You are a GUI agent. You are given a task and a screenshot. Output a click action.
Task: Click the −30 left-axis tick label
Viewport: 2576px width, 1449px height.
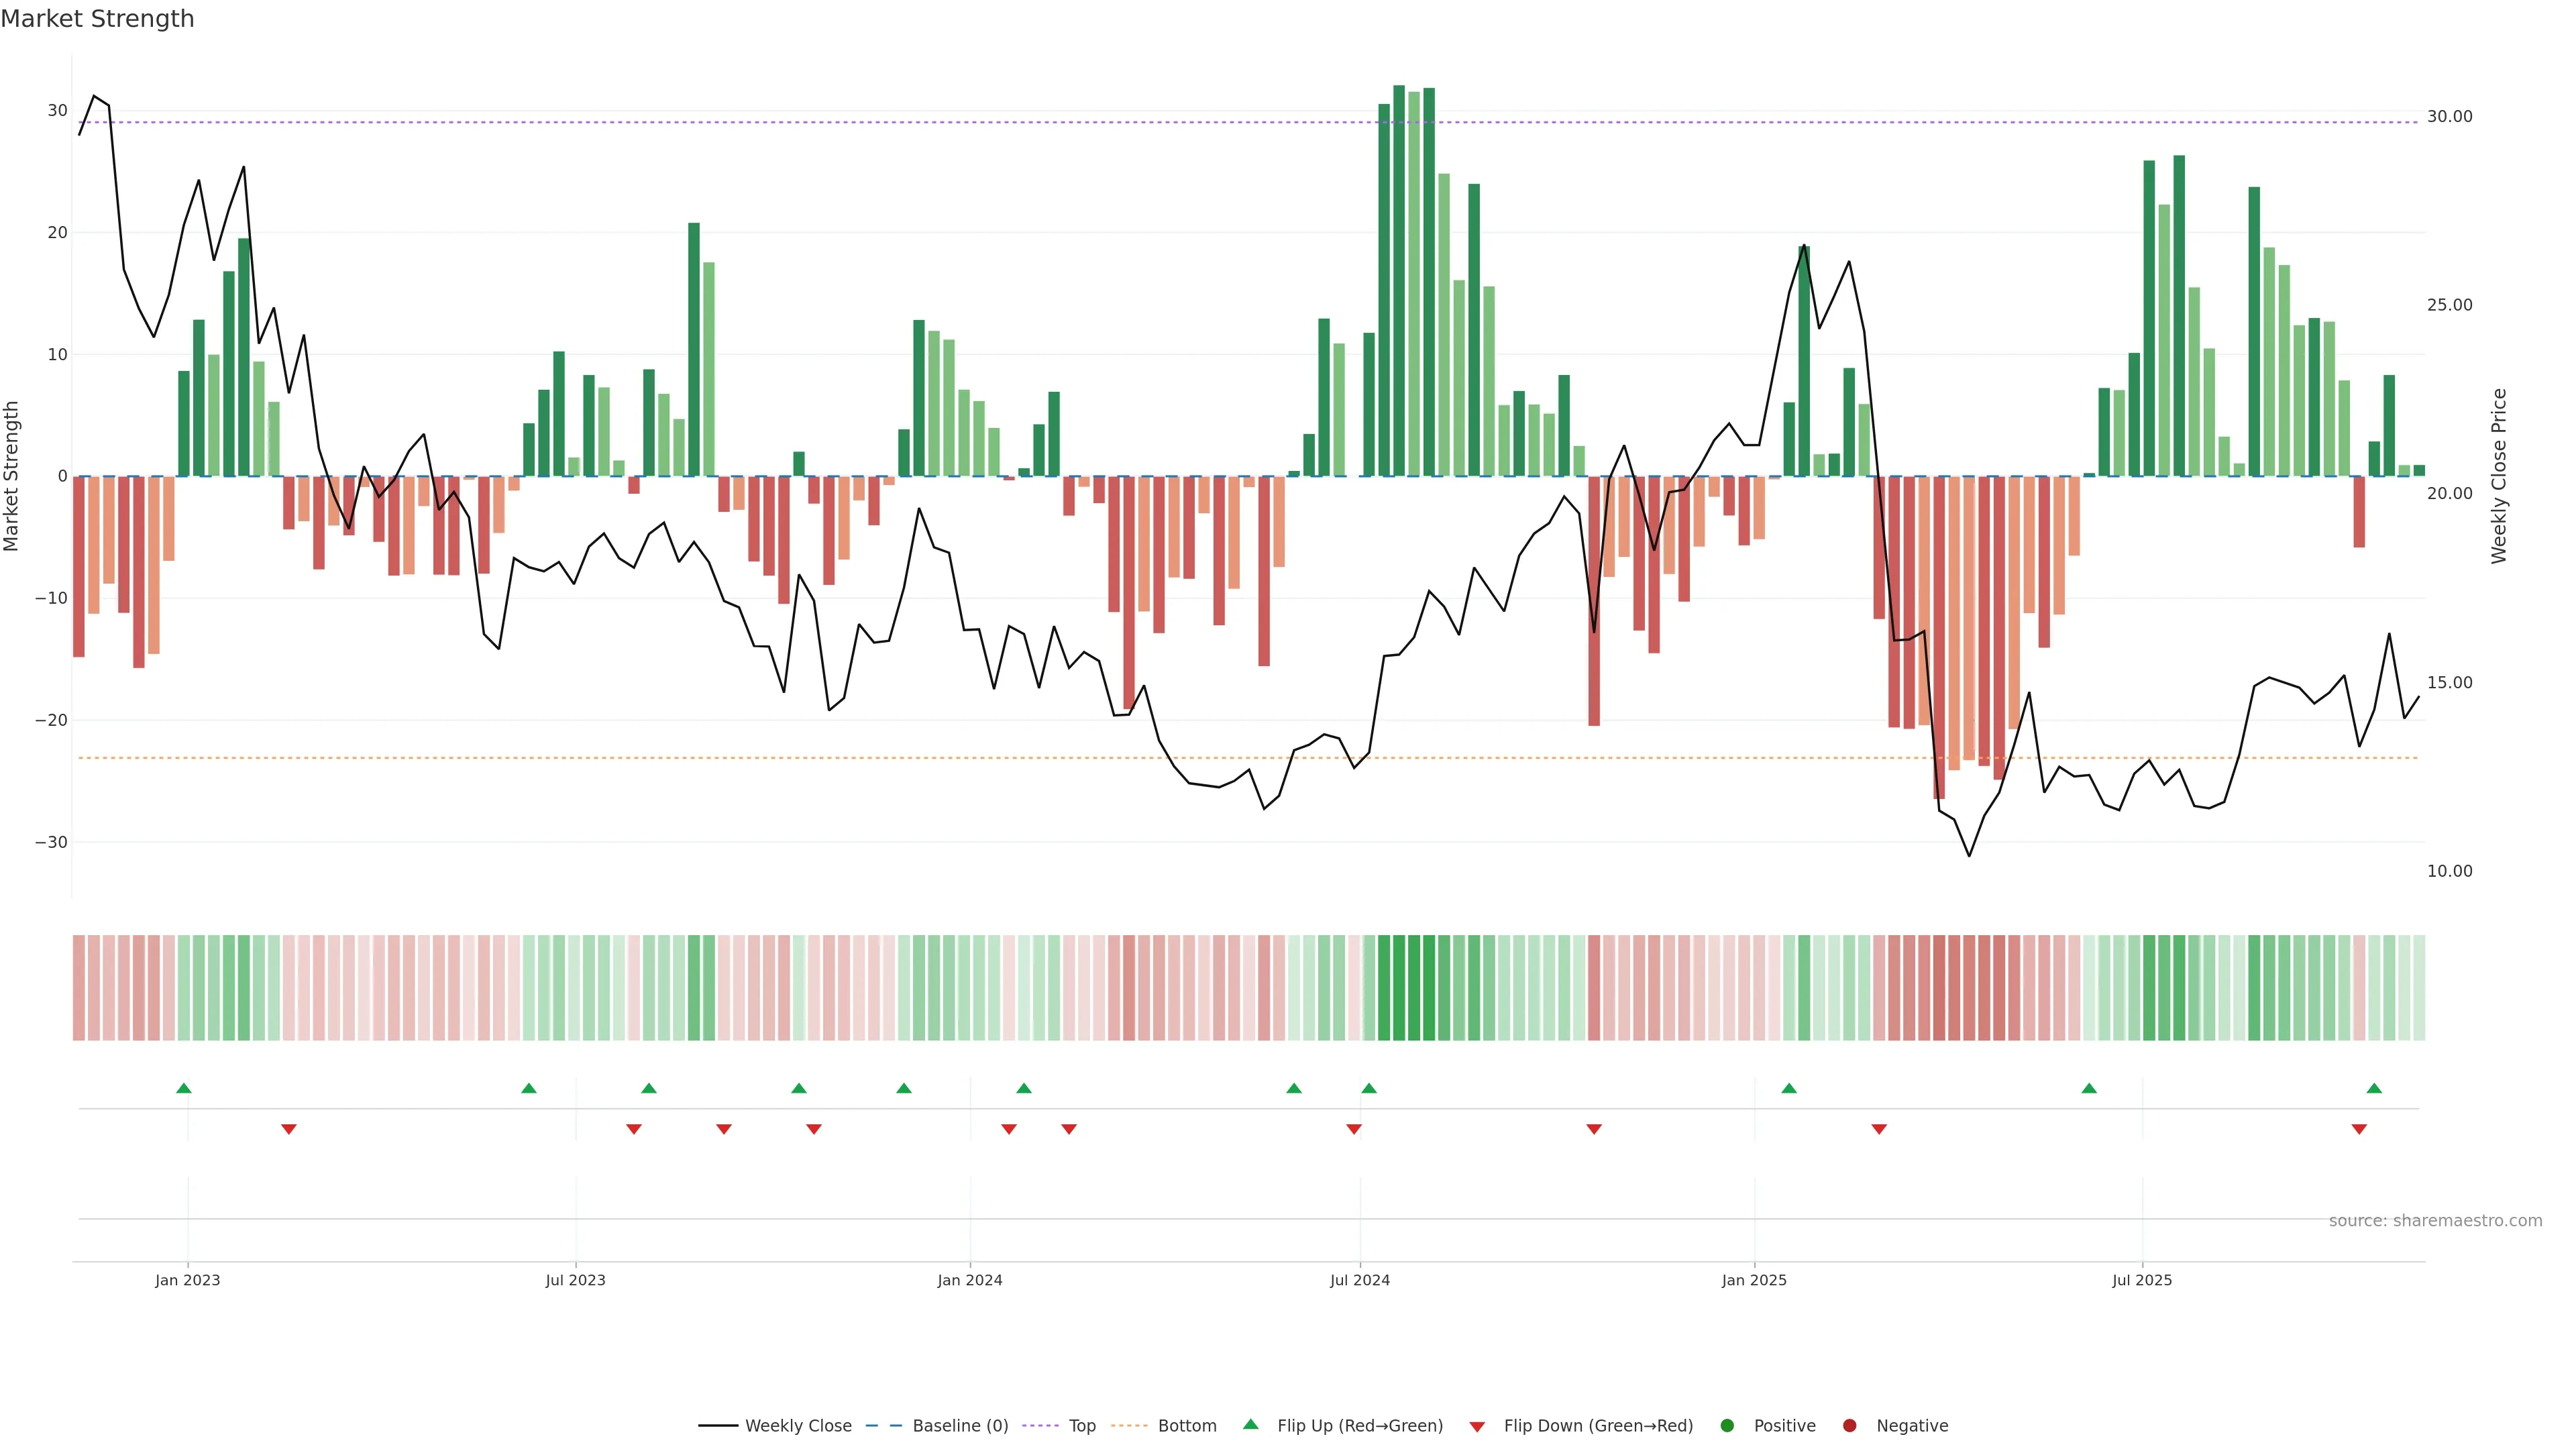pos(51,842)
